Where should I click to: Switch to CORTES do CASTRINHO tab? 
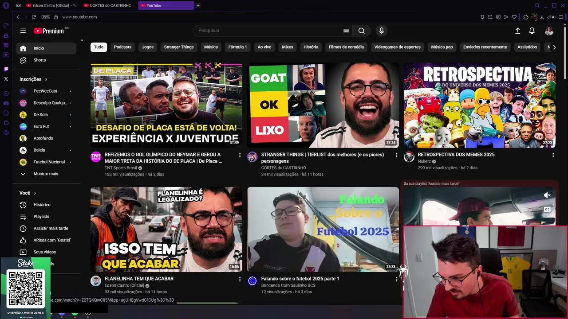click(109, 5)
